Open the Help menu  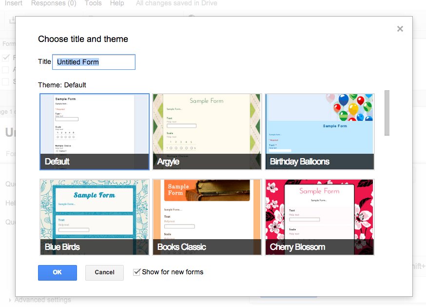pyautogui.click(x=117, y=3)
